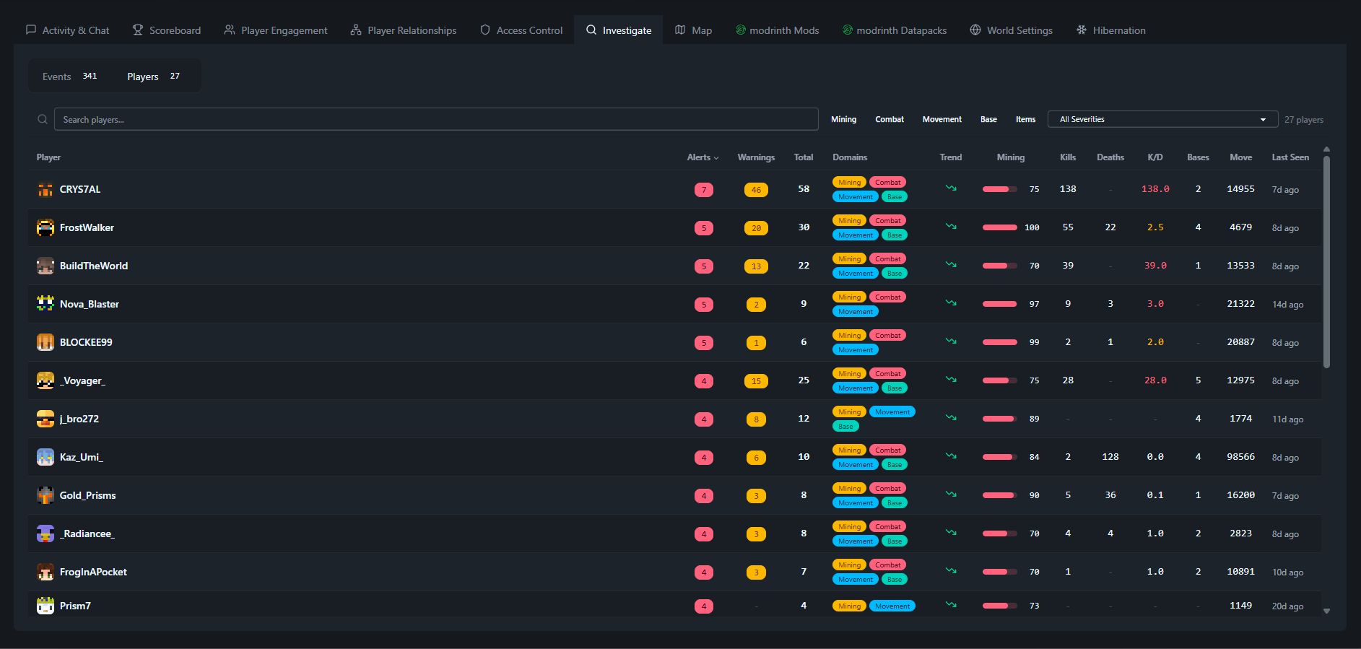Viewport: 1361px width, 649px height.
Task: Open the All Severities dropdown
Action: pos(1162,120)
